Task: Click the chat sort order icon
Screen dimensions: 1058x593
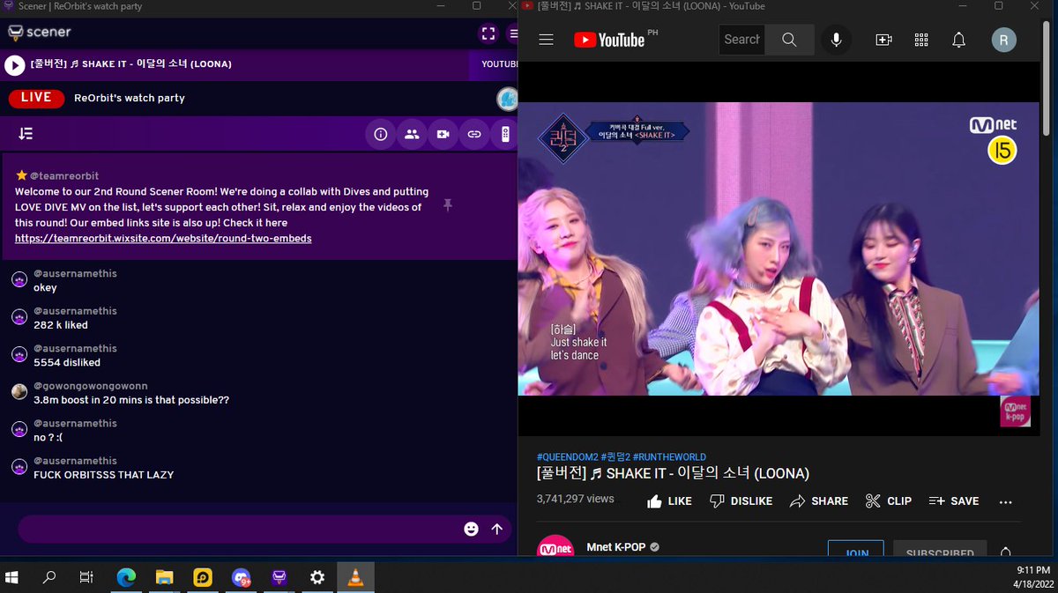Action: [x=26, y=134]
